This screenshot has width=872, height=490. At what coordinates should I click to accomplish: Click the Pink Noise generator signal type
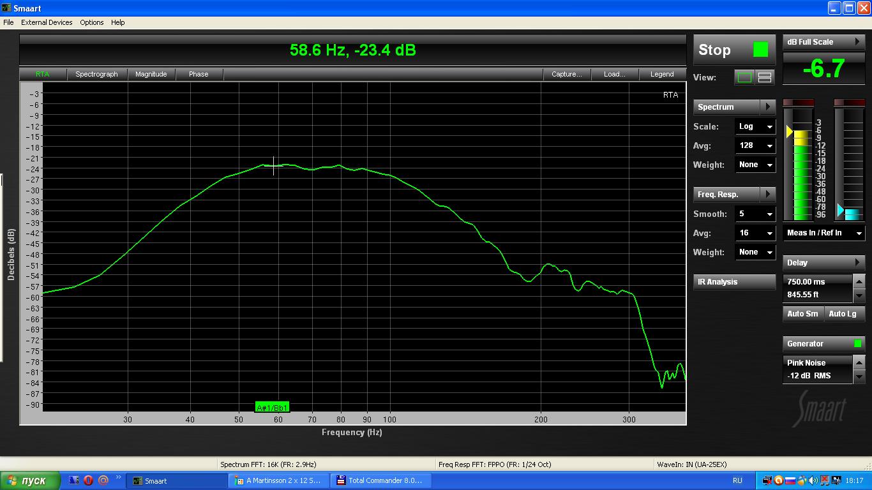pyautogui.click(x=806, y=362)
